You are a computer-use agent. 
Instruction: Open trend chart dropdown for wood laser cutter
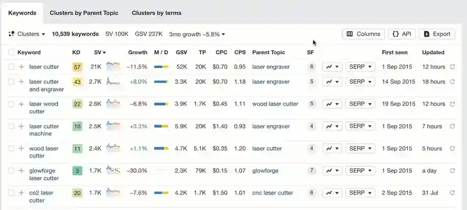click(x=332, y=148)
